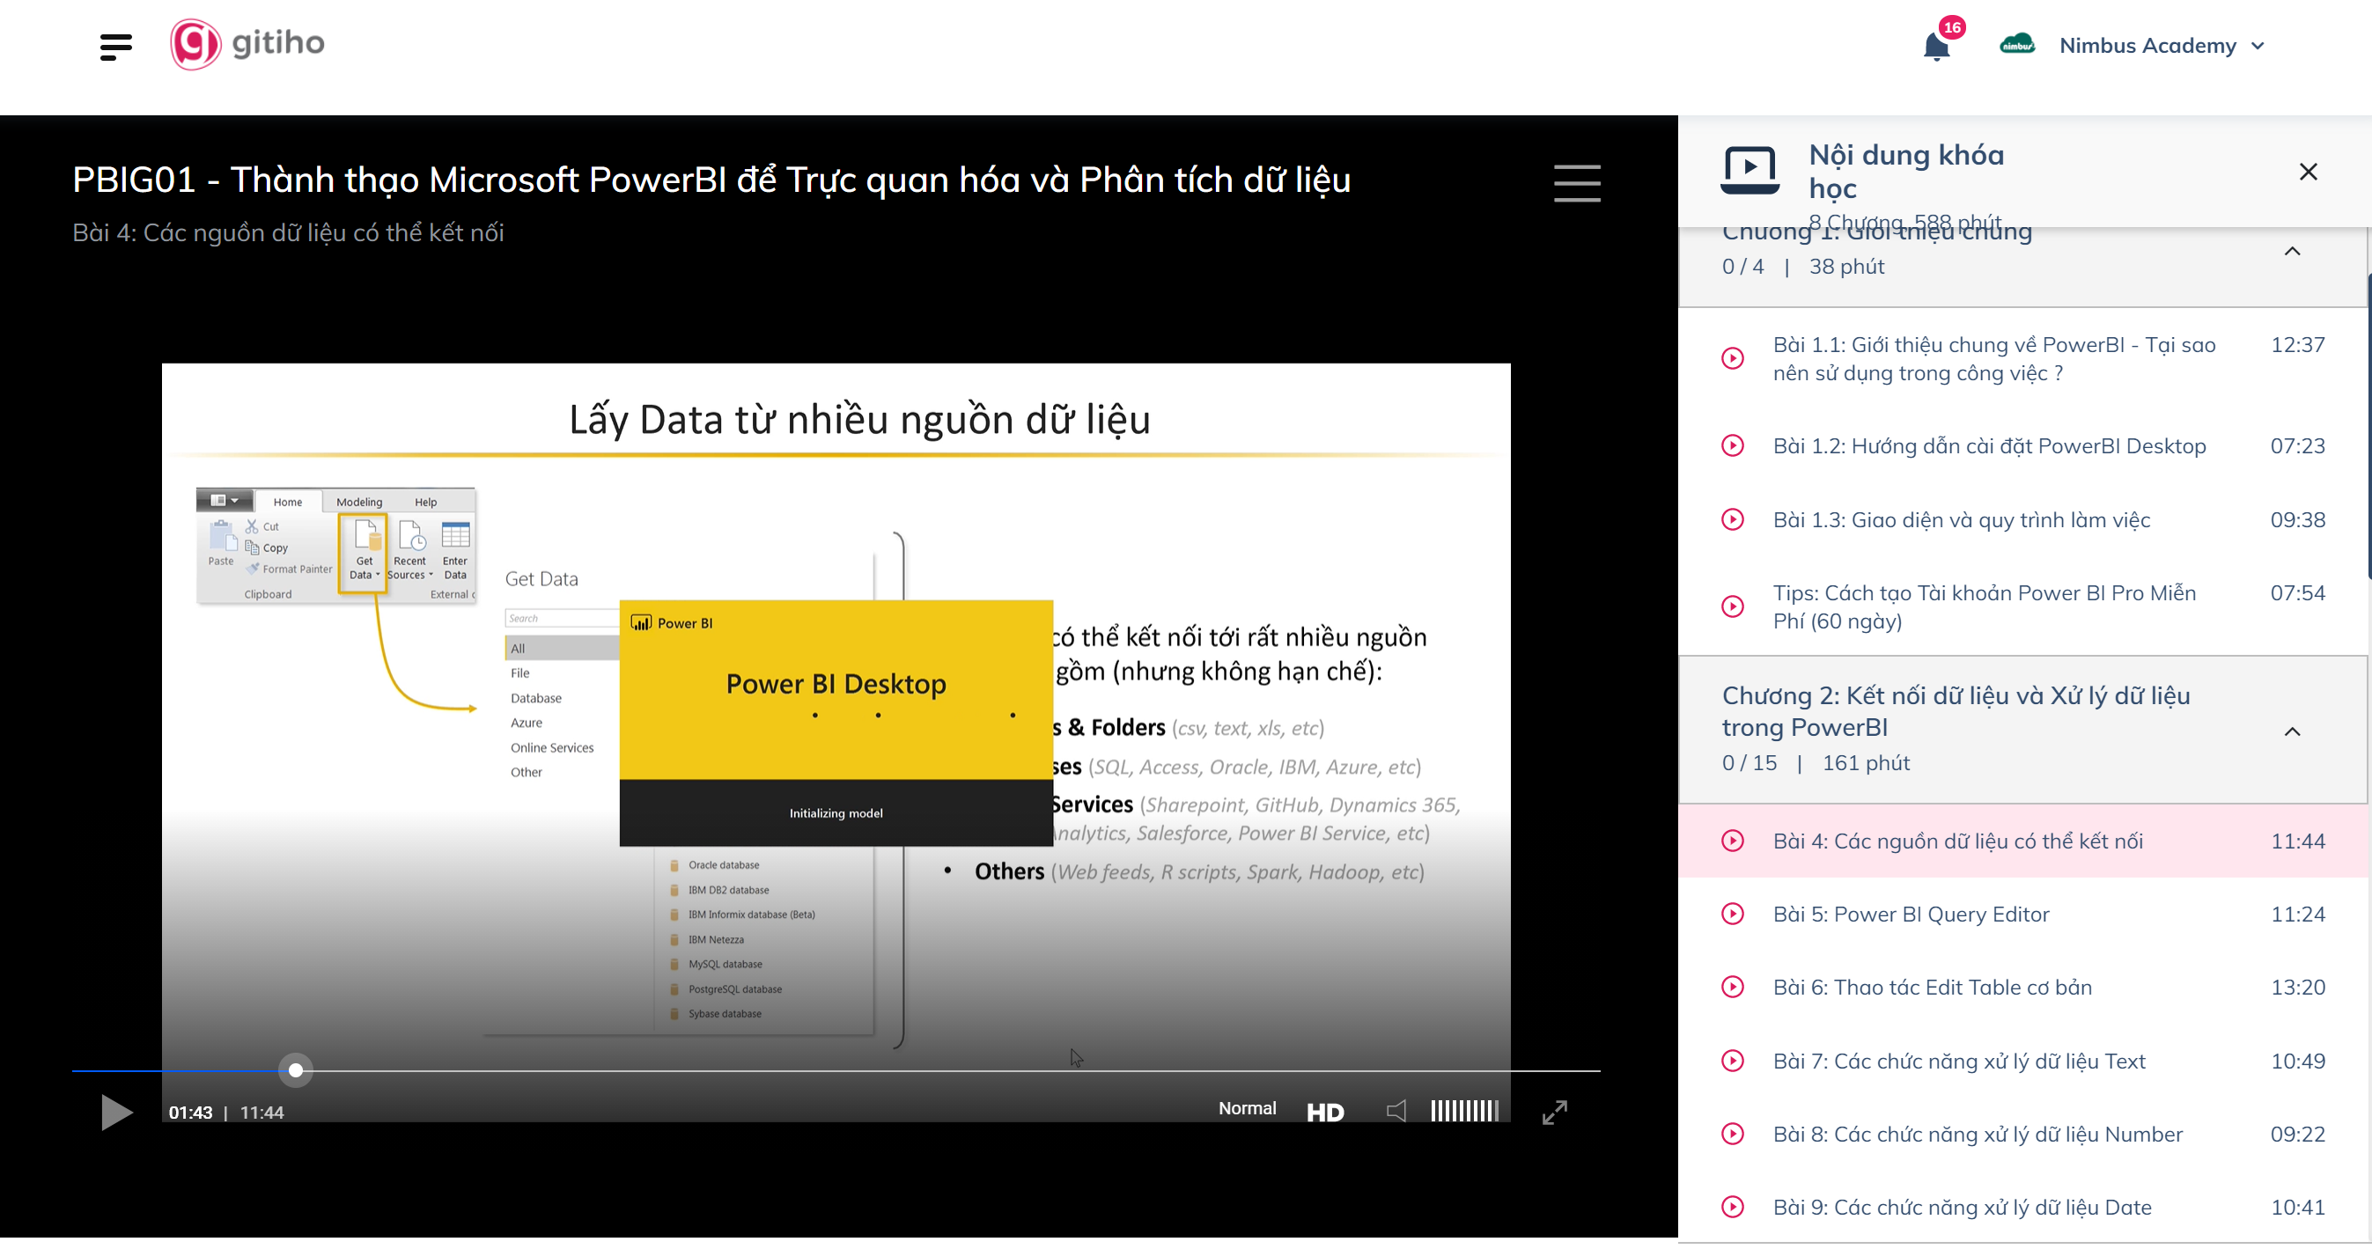Toggle course list with video menu icon
The height and width of the screenshot is (1249, 2372).
click(x=1576, y=182)
